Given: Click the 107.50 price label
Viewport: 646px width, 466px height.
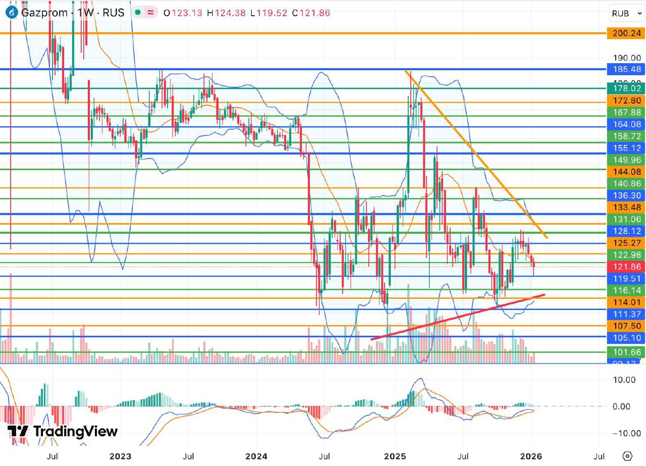Looking at the screenshot, I should click(x=625, y=326).
